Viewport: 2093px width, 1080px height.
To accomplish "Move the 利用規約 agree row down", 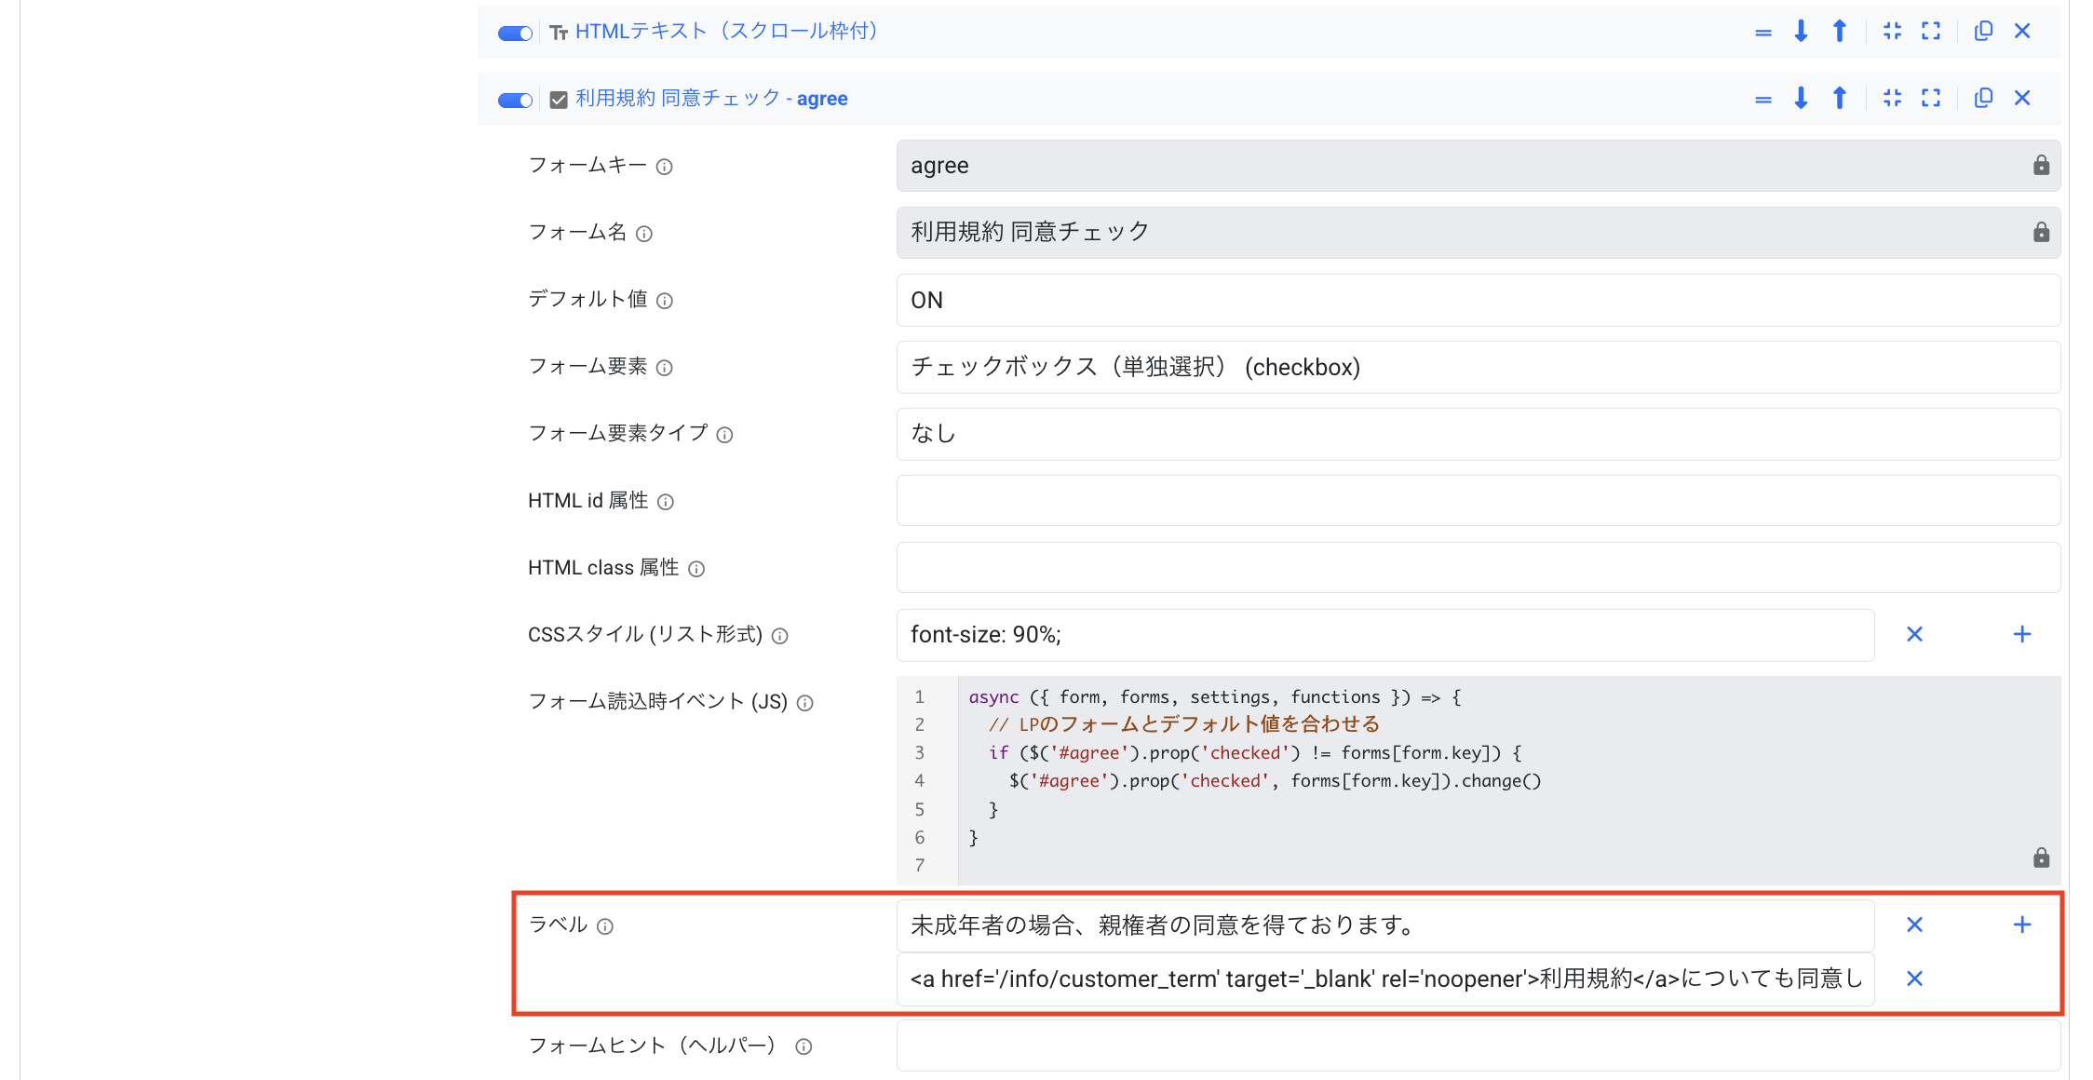I will [x=1801, y=98].
